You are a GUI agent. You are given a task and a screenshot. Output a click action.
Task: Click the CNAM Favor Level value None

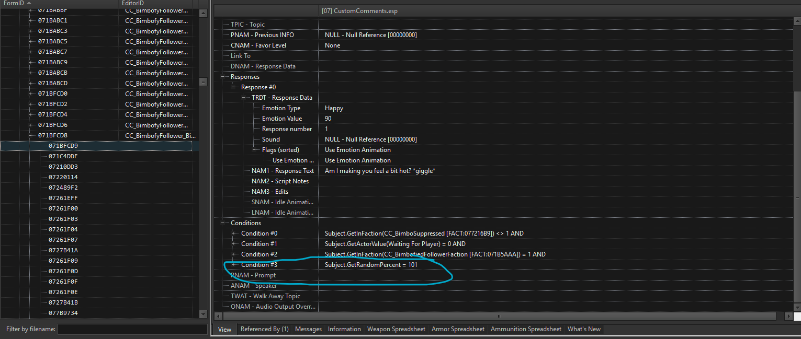tap(332, 45)
